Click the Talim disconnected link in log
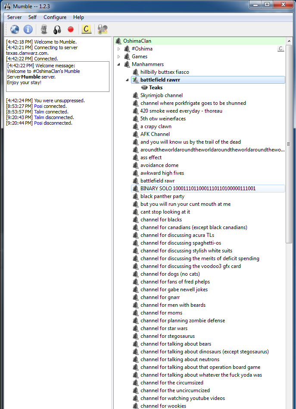Image resolution: width=296 pixels, height=409 pixels. tap(39, 117)
